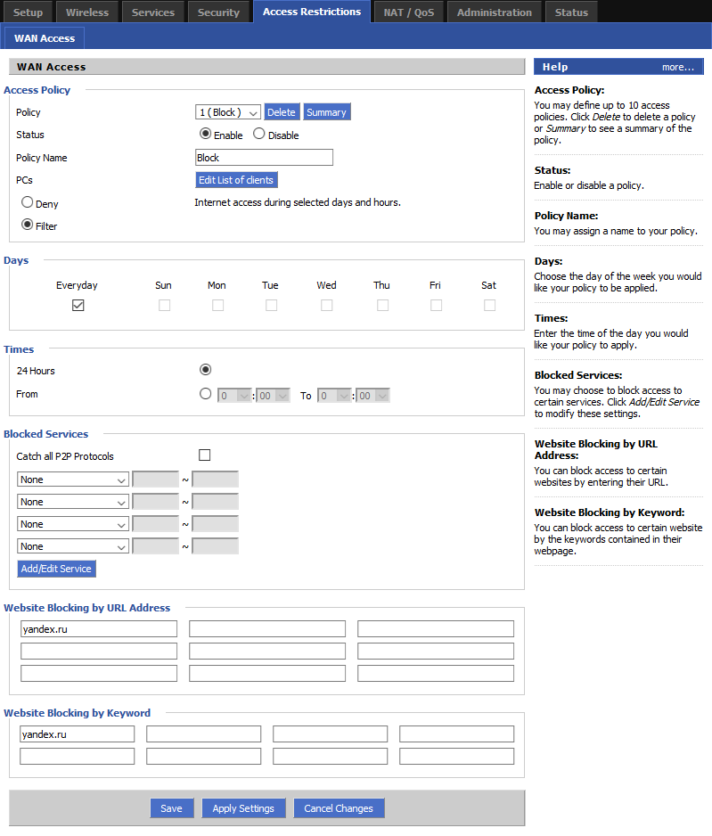Click the URL field containing yandex.ru
This screenshot has width=712, height=836.
(x=99, y=629)
